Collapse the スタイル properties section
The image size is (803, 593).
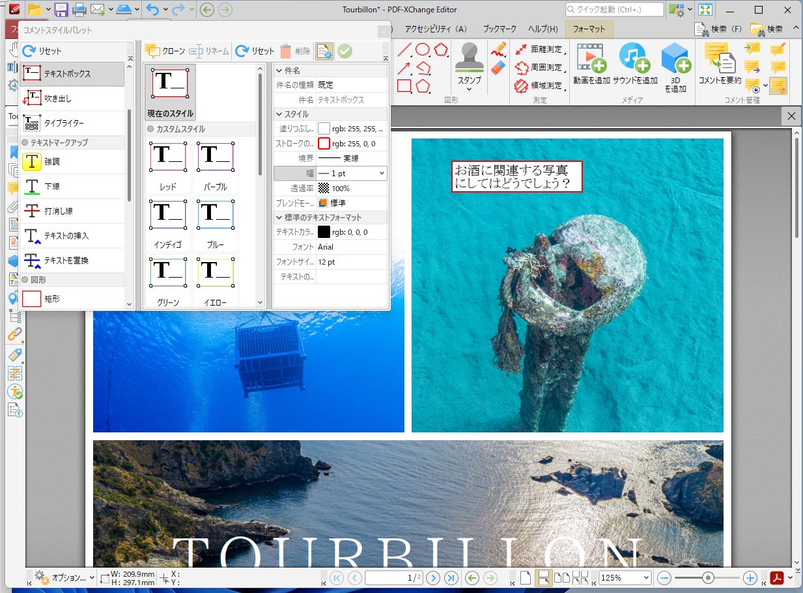(x=279, y=114)
